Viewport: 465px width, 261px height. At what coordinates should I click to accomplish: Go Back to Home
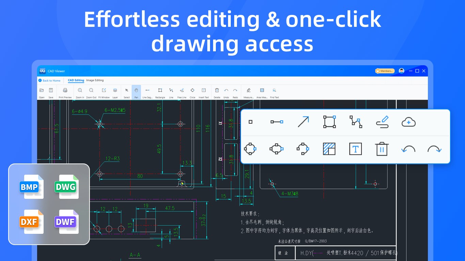49,81
